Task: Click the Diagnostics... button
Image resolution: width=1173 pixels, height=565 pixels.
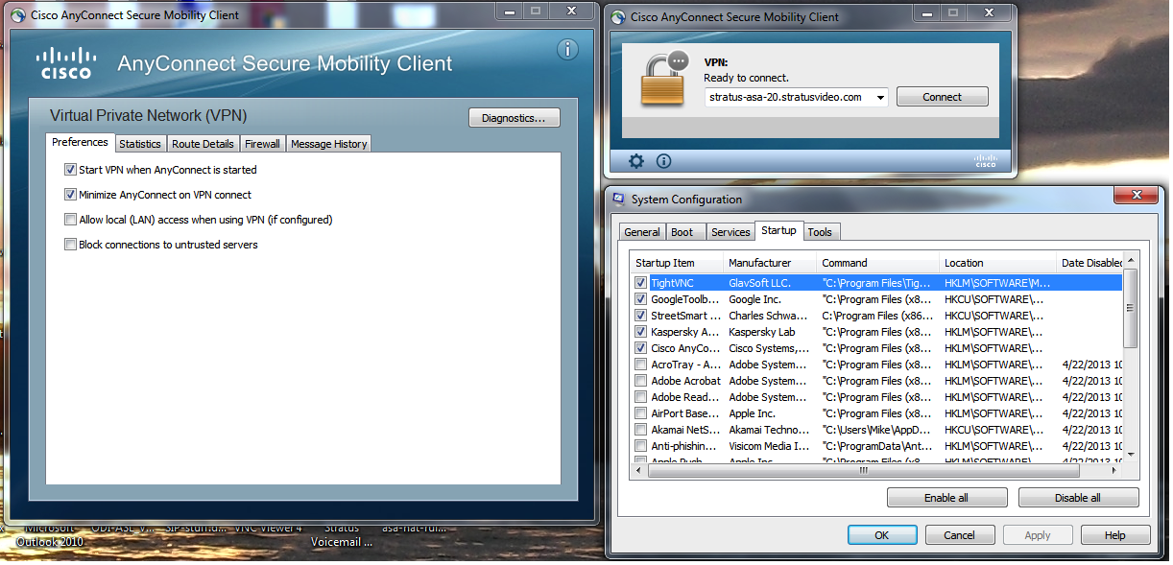Action: click(514, 118)
